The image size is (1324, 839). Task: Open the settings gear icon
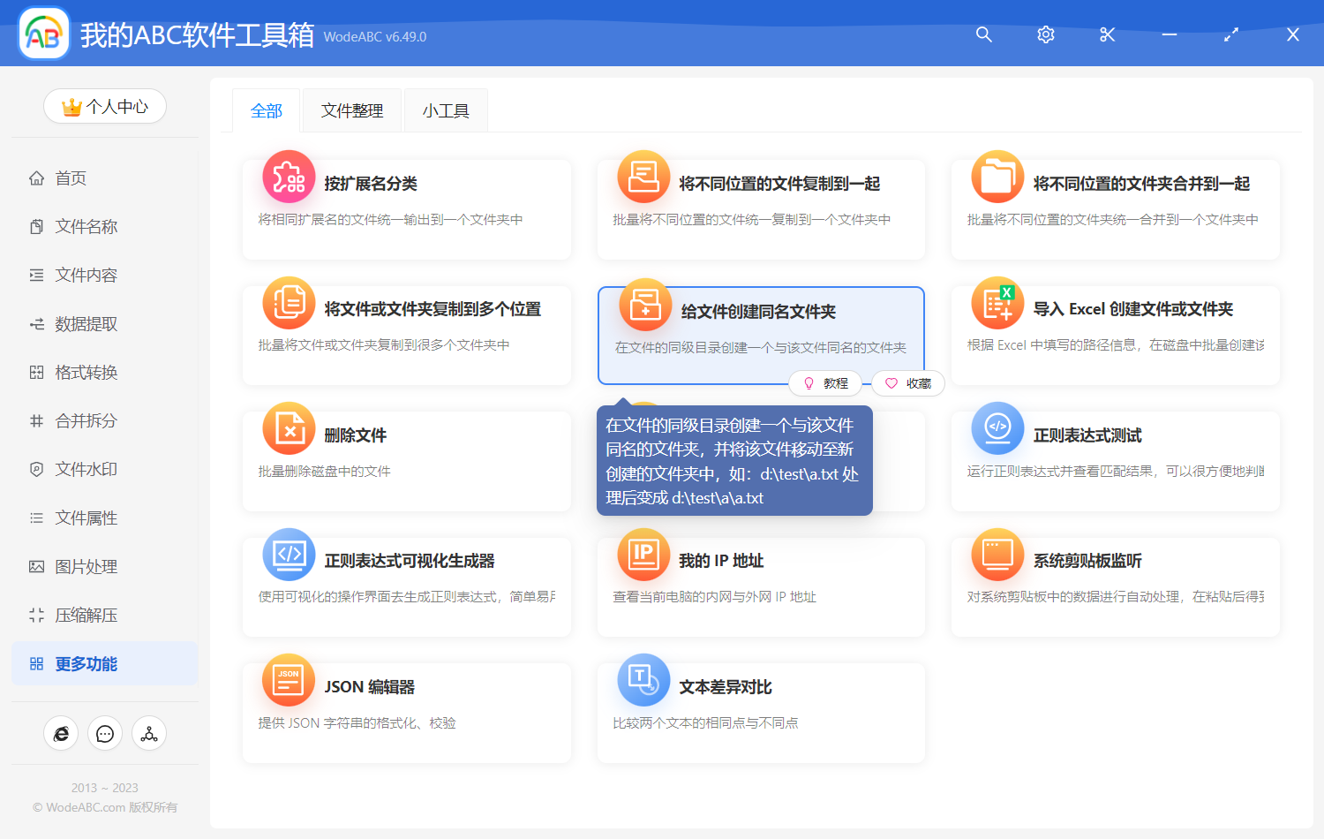[1045, 34]
